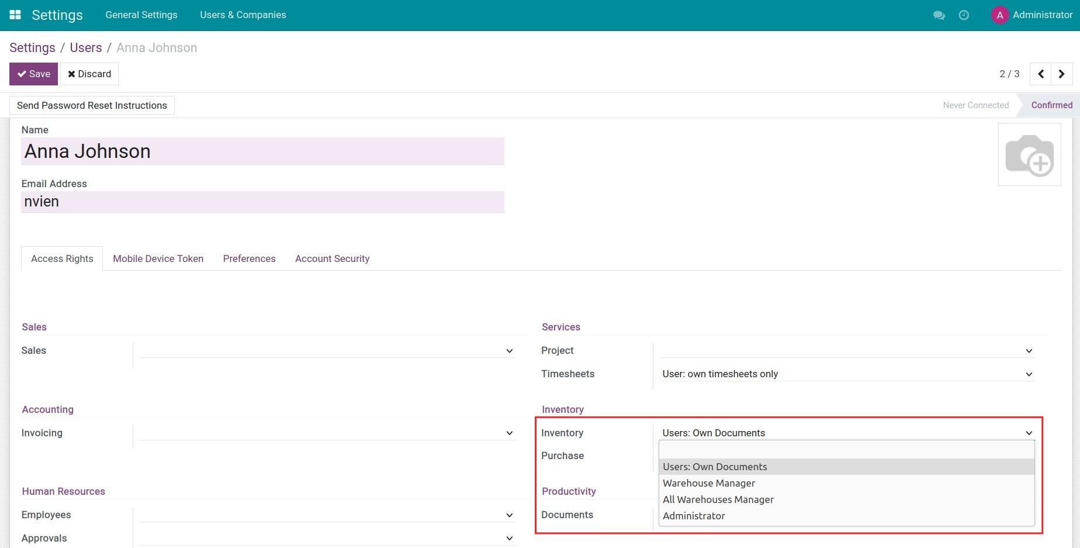The image size is (1080, 548).
Task: Click the camera icon to add profile photo
Action: (1030, 154)
